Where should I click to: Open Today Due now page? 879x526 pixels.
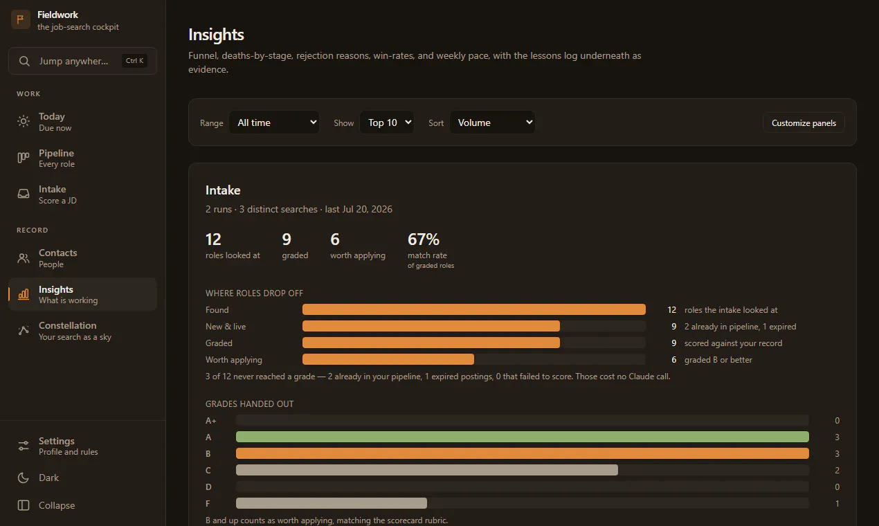click(x=82, y=122)
